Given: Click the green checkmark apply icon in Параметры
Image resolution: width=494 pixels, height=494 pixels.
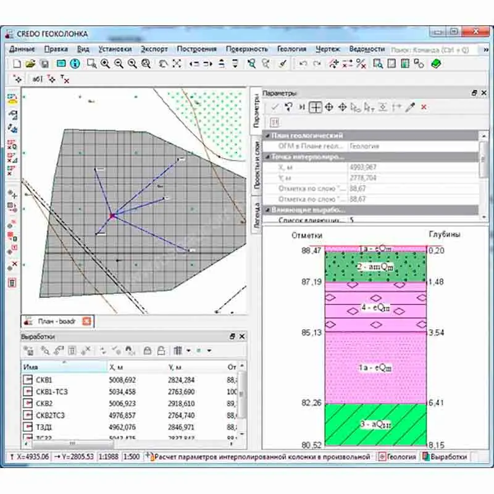Looking at the screenshot, I should pos(274,107).
